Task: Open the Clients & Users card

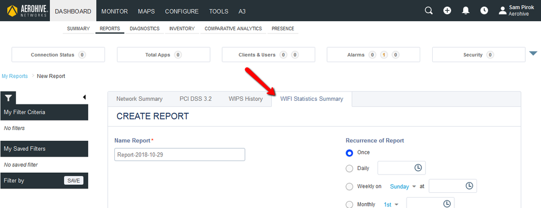Action: 269,55
